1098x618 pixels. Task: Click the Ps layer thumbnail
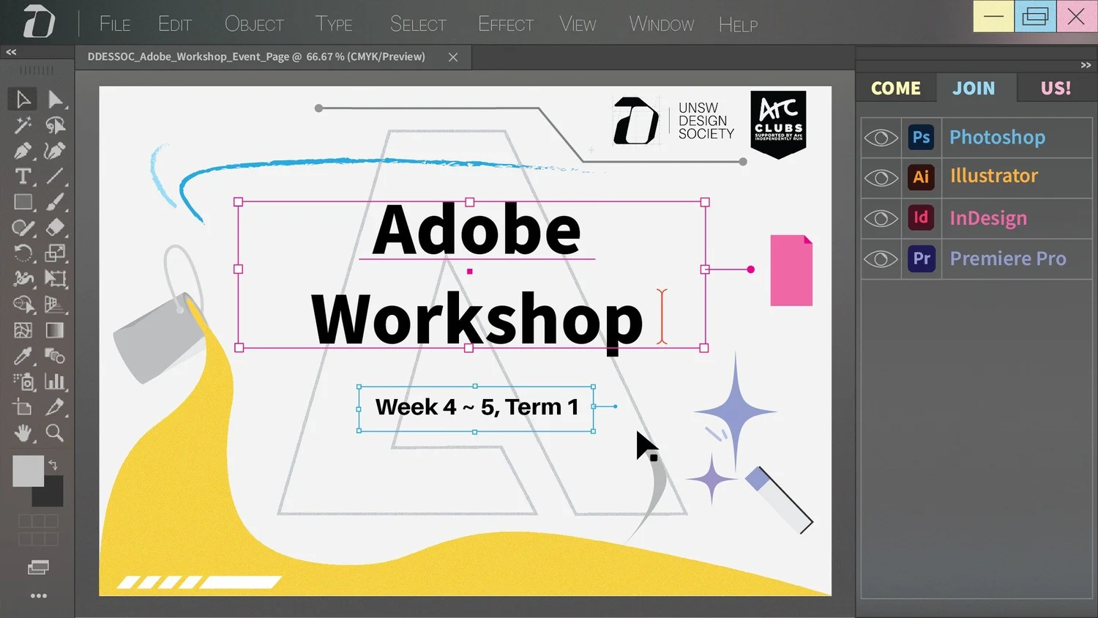point(922,137)
